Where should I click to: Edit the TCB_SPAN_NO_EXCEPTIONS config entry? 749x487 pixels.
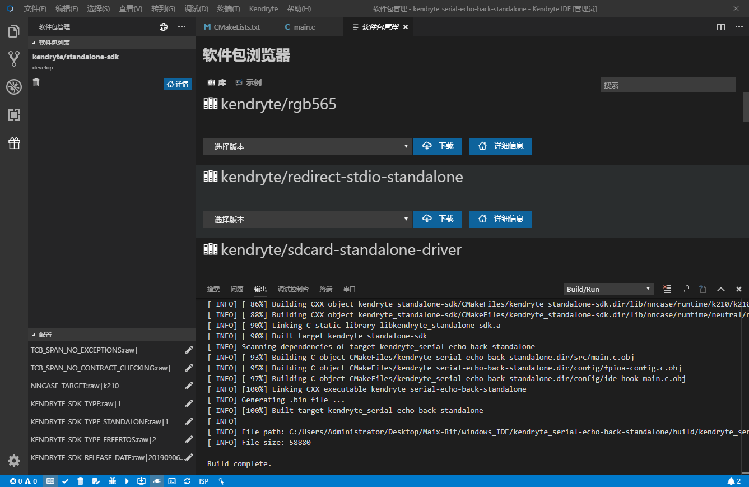(x=189, y=350)
